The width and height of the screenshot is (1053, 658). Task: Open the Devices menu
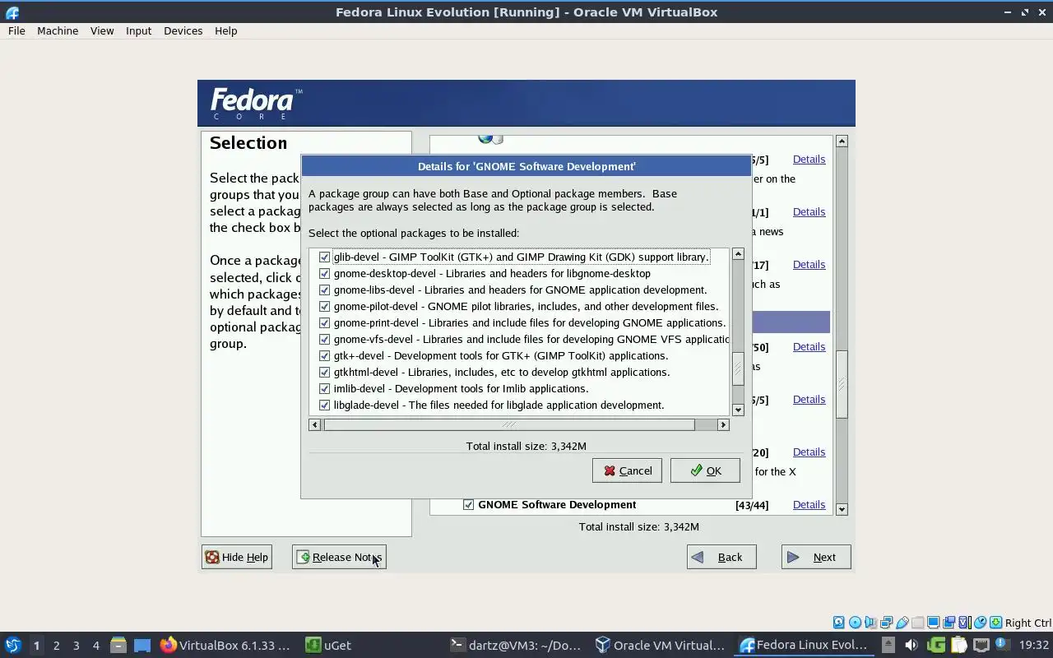tap(183, 30)
